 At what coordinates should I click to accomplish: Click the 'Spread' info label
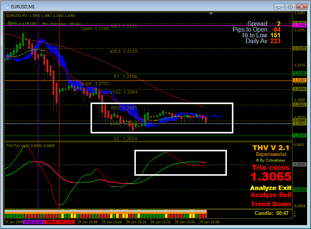pyautogui.click(x=257, y=23)
